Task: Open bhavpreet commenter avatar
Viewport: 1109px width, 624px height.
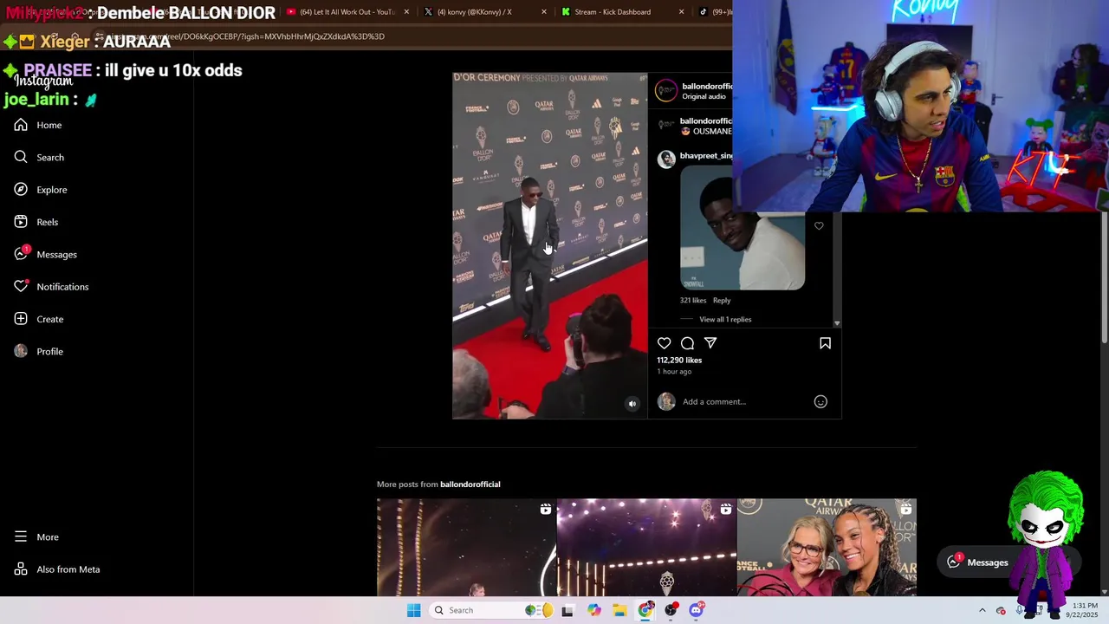Action: [x=666, y=159]
